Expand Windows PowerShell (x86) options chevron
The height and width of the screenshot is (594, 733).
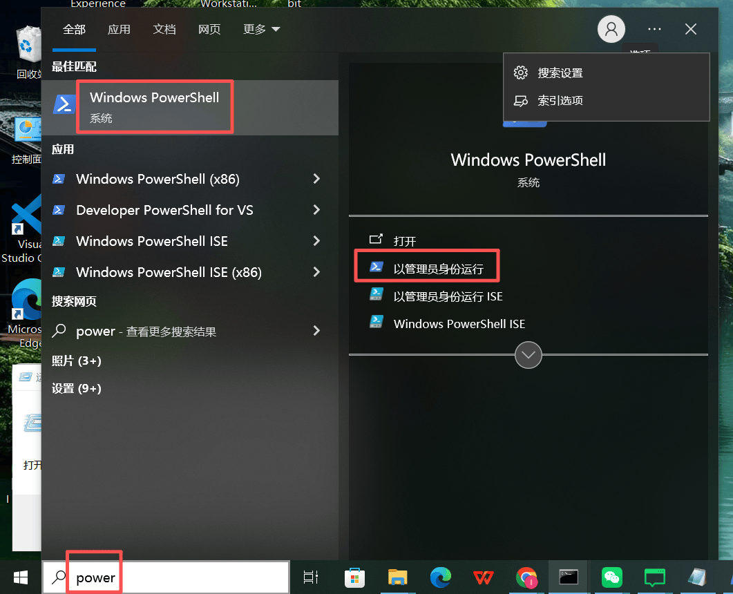(x=316, y=178)
